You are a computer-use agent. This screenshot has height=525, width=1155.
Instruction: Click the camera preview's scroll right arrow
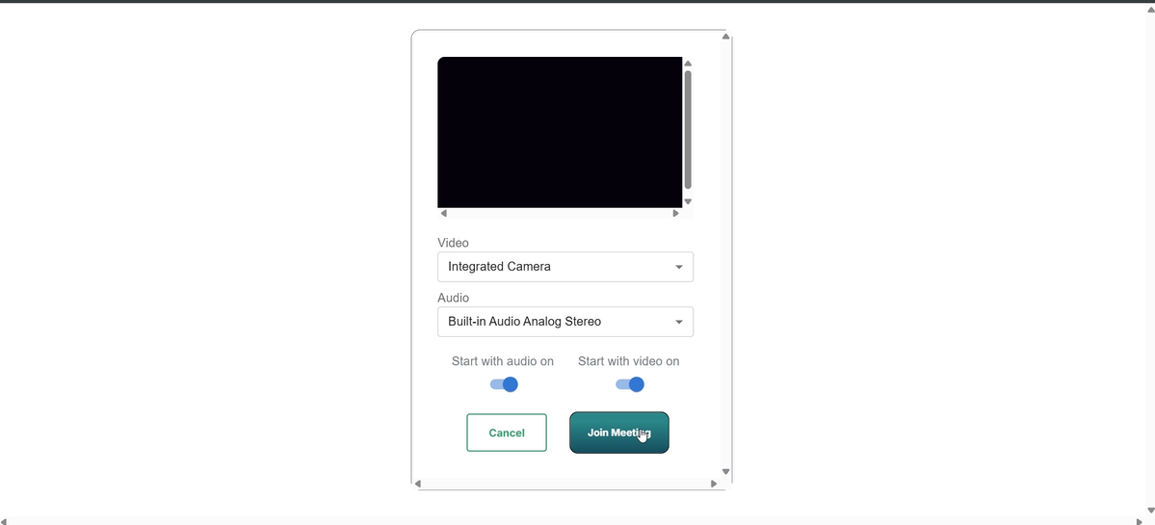coord(675,214)
